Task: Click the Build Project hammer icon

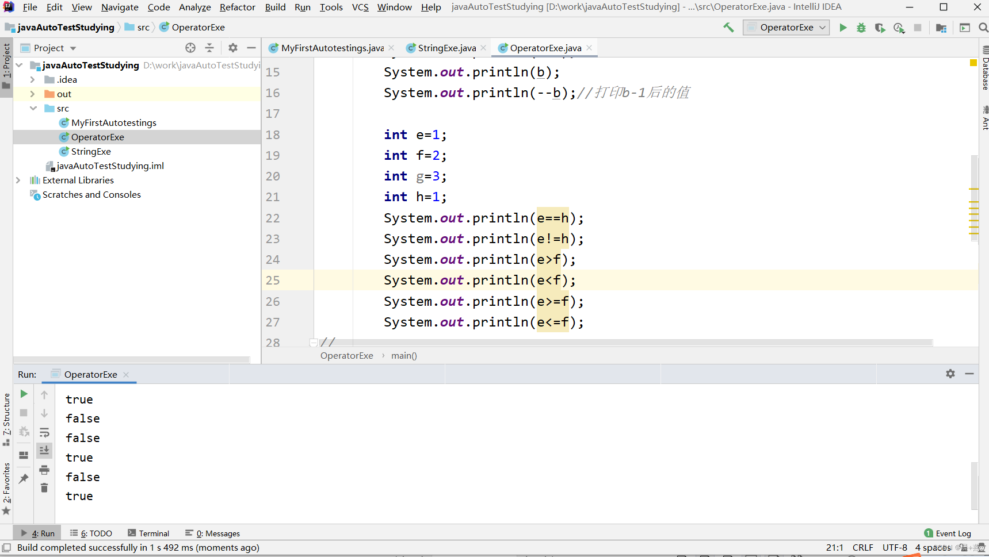Action: [728, 27]
